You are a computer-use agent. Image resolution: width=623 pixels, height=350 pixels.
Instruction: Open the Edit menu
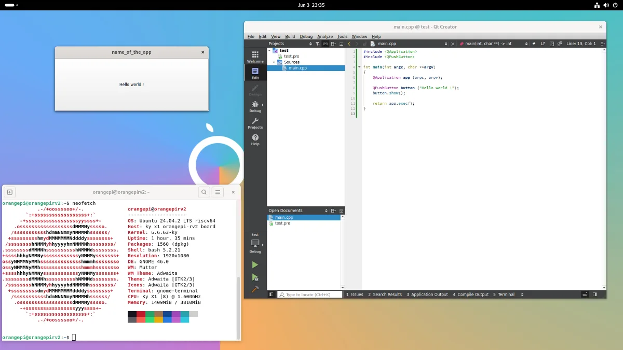tap(263, 36)
